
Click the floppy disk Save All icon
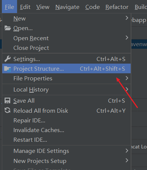(7, 100)
